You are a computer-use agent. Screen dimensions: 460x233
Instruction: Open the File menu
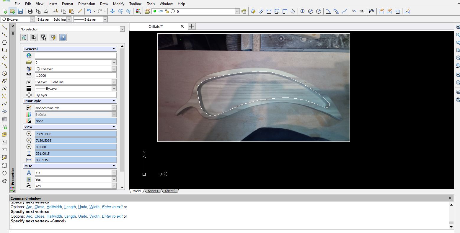pos(17,4)
